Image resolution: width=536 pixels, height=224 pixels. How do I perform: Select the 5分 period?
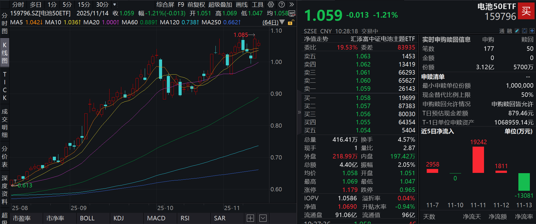pyautogui.click(x=67, y=4)
